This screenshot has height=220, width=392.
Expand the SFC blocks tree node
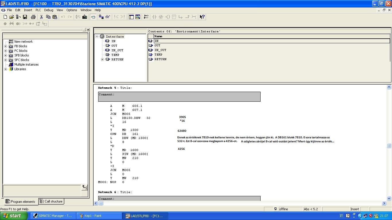(x=5, y=60)
